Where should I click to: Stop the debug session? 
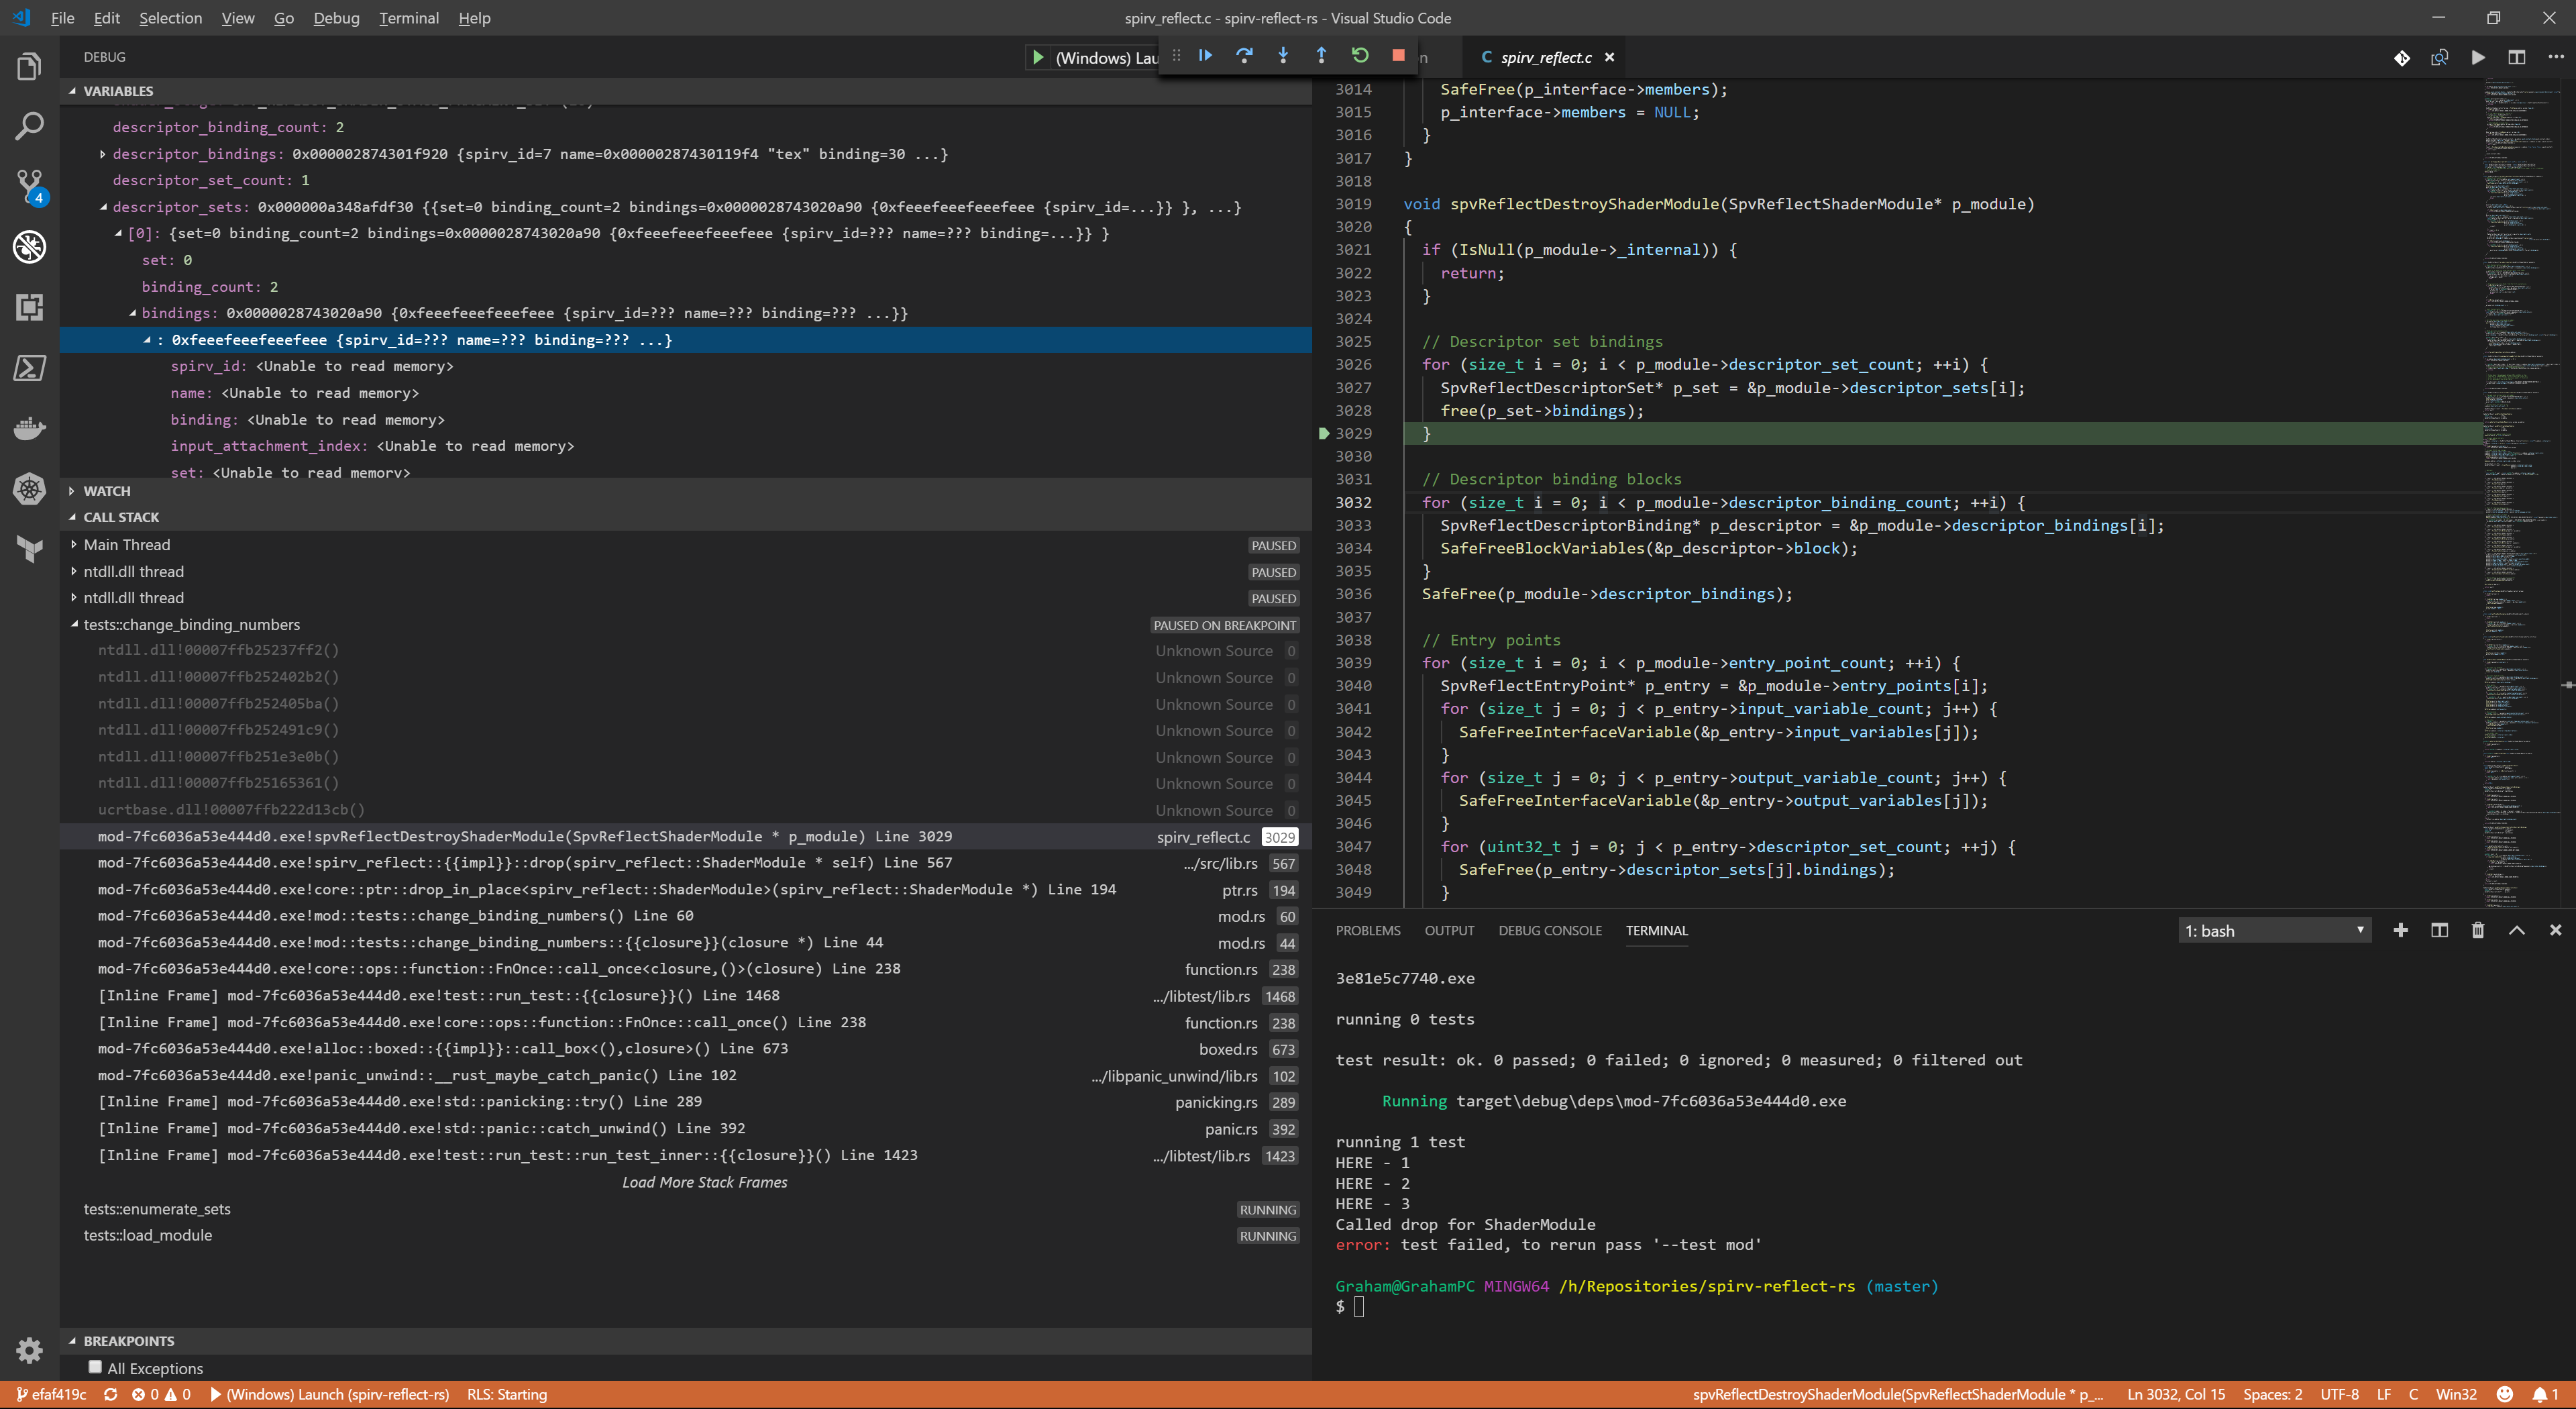coord(1398,56)
